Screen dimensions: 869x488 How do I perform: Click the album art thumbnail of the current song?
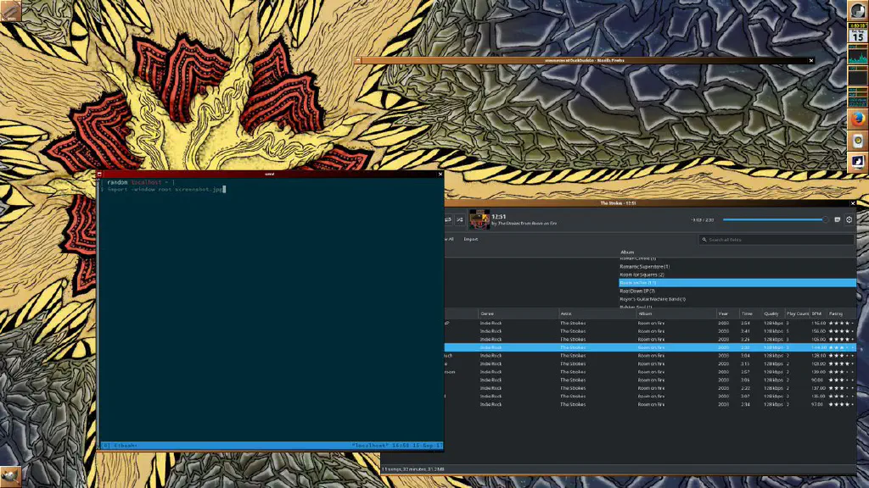(479, 220)
